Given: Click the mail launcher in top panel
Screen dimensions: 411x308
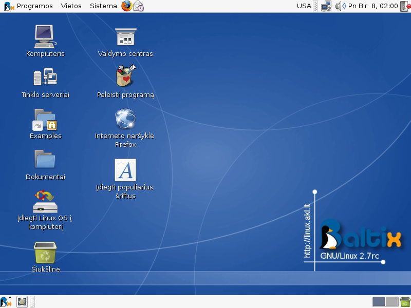Looking at the screenshot, I should click(x=139, y=6).
